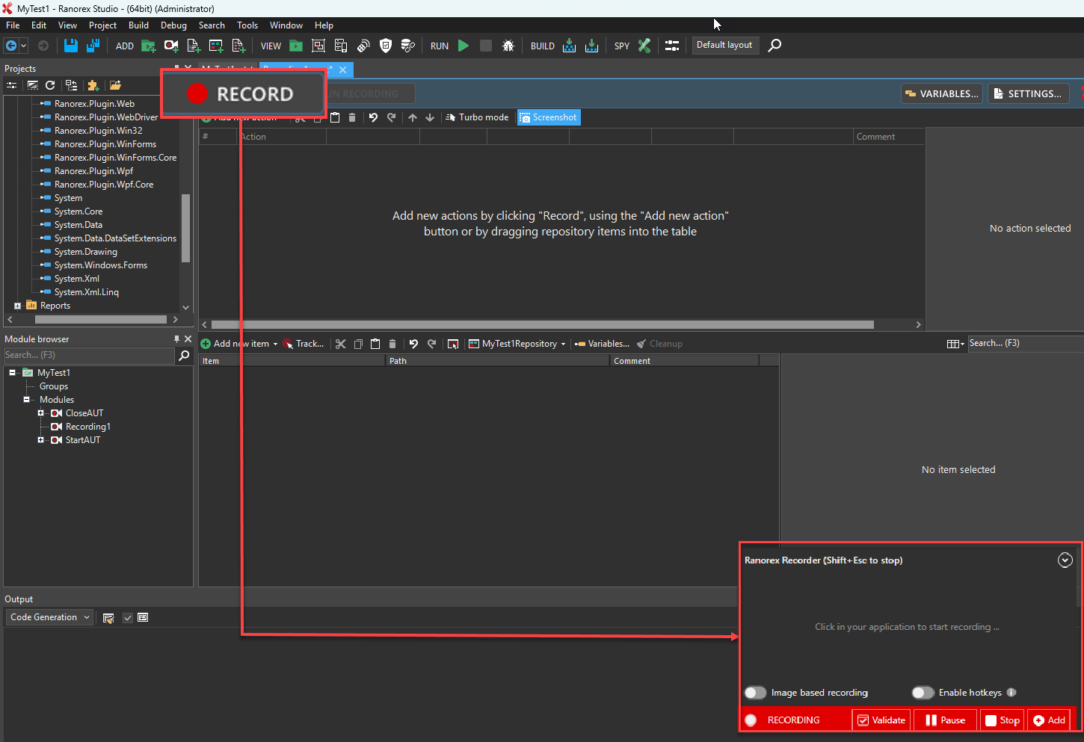
Task: Click the Validate button in recorder
Action: point(881,720)
